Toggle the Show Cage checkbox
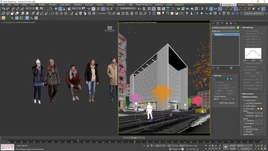268x151 pixels. coord(244,109)
